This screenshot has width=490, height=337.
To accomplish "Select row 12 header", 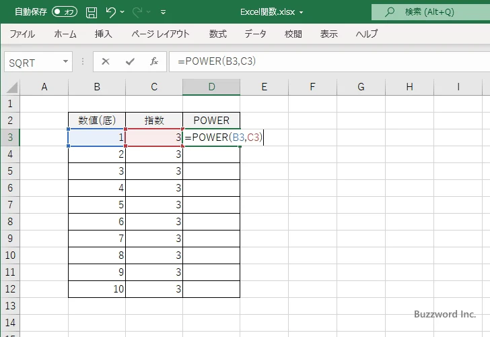I will [x=10, y=289].
